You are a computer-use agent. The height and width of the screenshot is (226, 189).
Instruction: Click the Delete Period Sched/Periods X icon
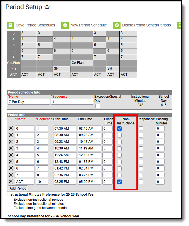[x=117, y=25]
